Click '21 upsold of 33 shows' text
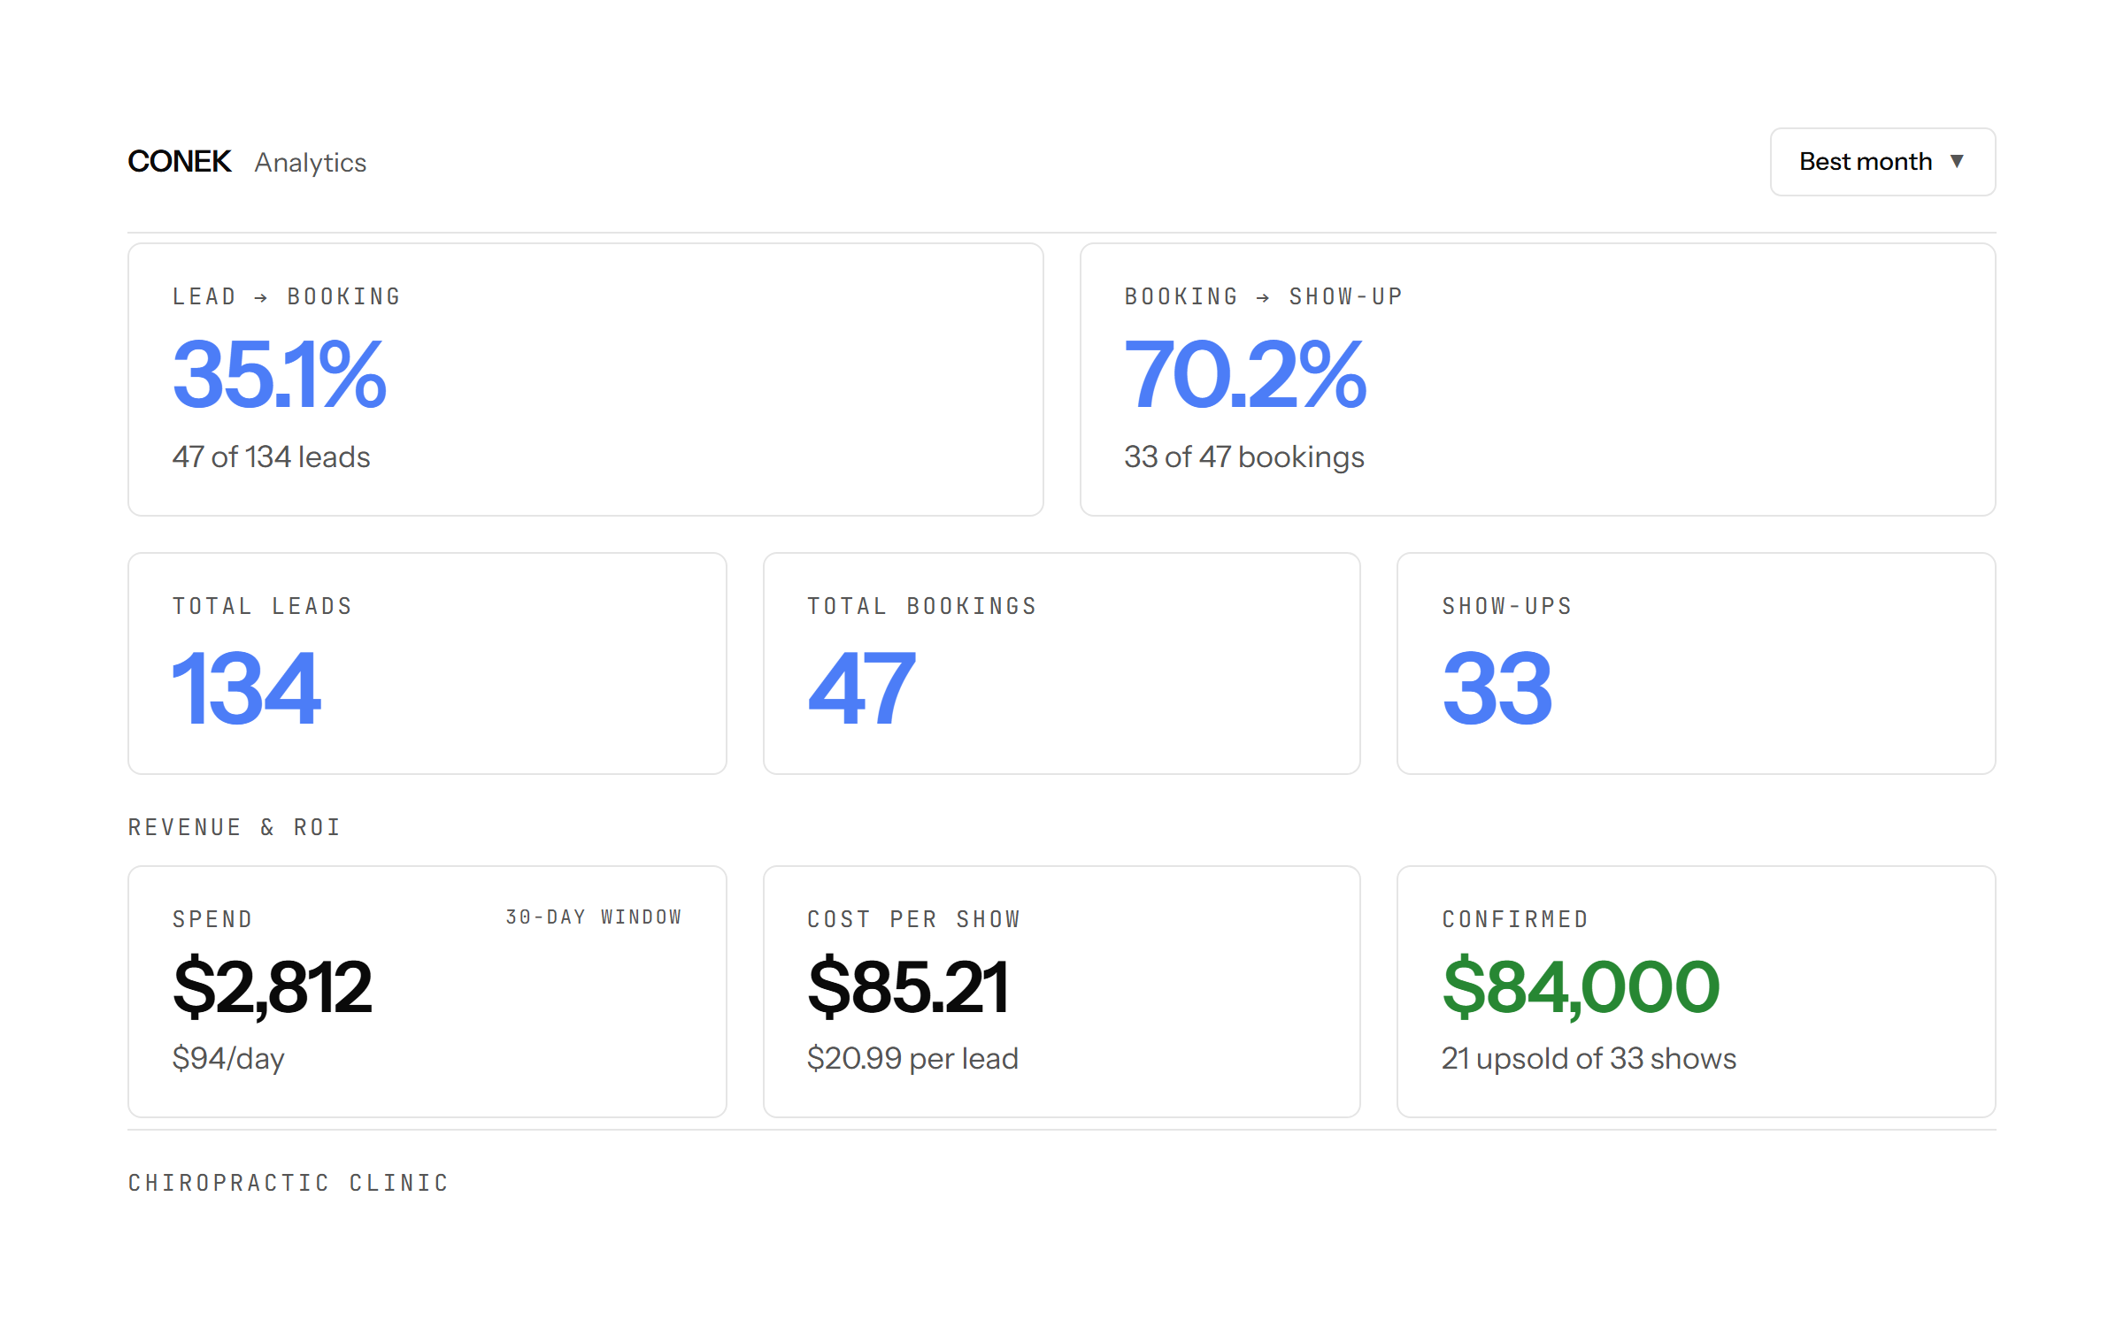This screenshot has width=2124, height=1327. point(1589,1058)
